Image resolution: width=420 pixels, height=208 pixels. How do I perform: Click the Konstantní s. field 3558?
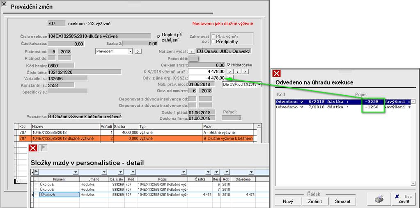click(x=61, y=85)
